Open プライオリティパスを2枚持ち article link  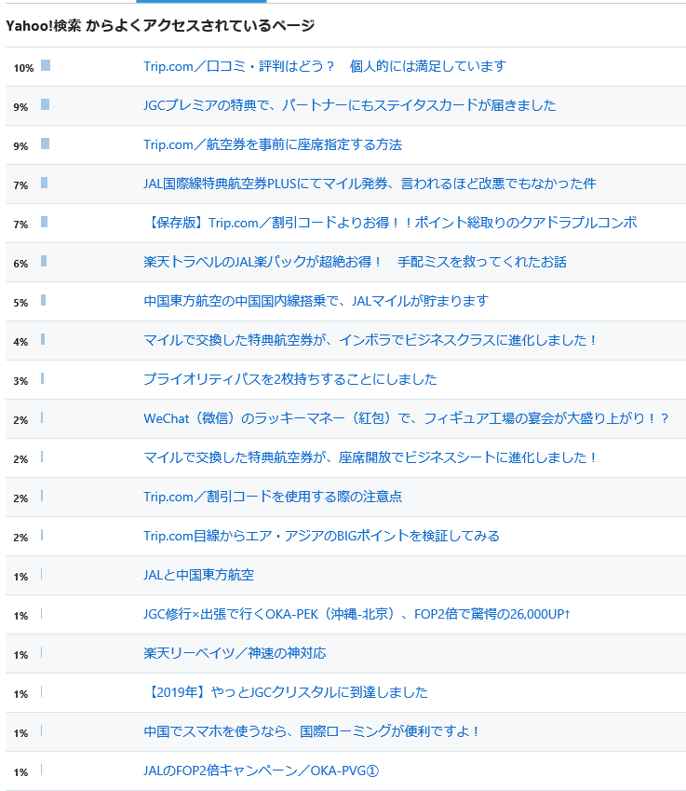coord(290,379)
